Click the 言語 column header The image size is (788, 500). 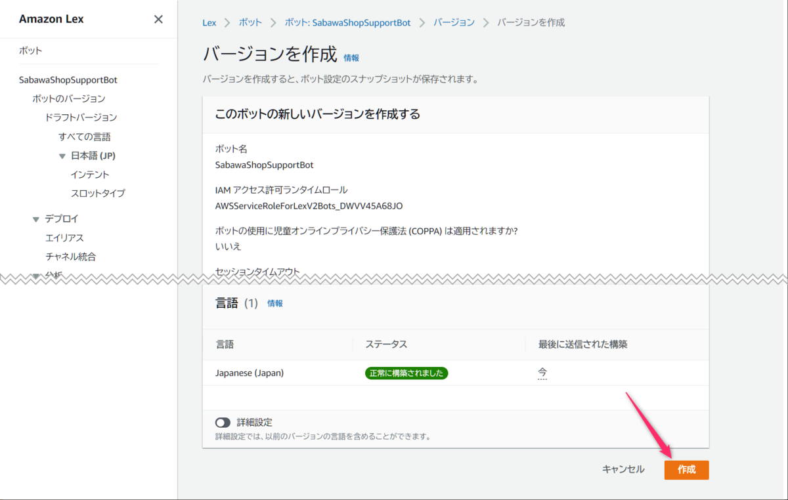point(225,344)
